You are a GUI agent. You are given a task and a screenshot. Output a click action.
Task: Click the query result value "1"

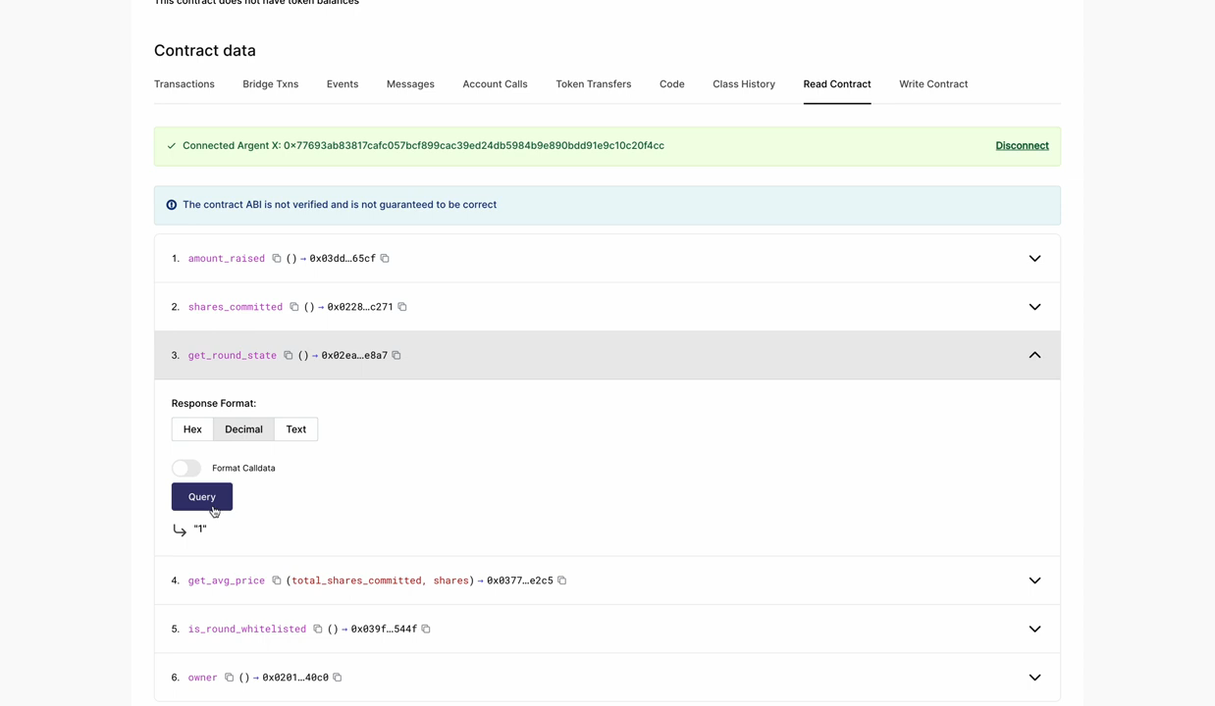(200, 529)
